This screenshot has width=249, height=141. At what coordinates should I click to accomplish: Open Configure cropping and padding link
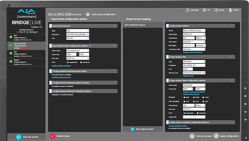point(194,92)
